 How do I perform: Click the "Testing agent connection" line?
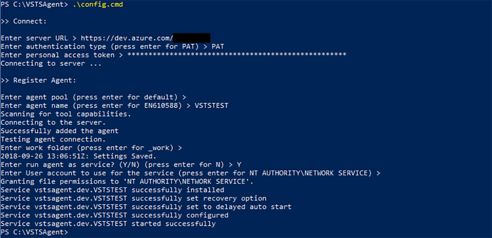(x=53, y=140)
